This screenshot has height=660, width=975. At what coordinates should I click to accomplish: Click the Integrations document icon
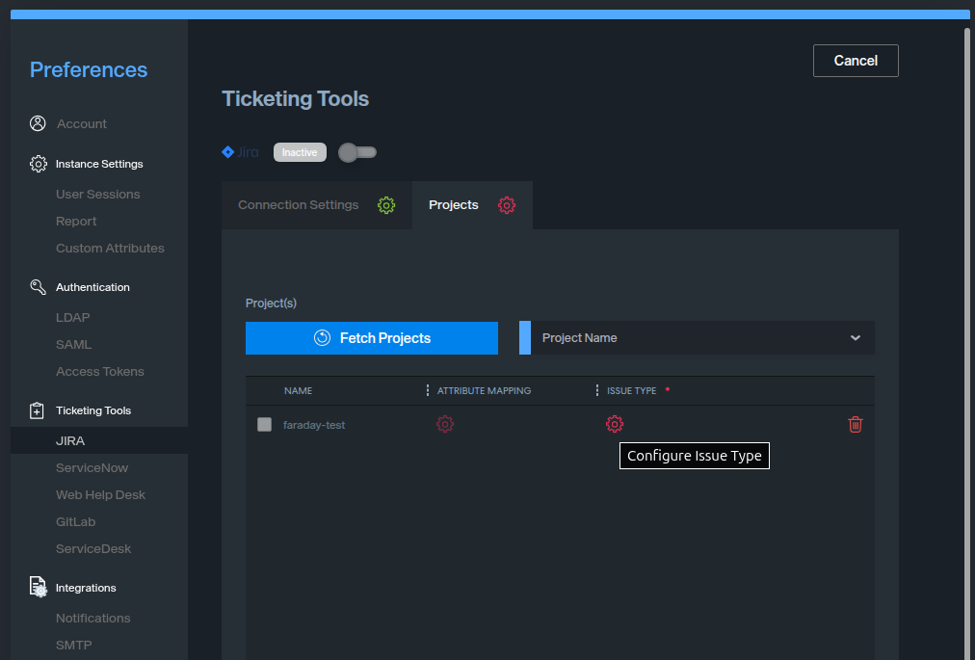[x=38, y=588]
